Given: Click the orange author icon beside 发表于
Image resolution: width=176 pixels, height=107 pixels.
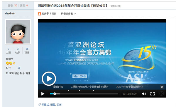Looking at the screenshot, I should coord(39,14).
